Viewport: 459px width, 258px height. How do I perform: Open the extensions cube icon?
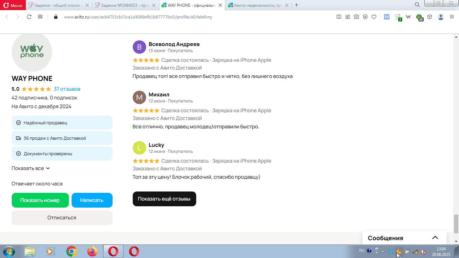pos(430,17)
